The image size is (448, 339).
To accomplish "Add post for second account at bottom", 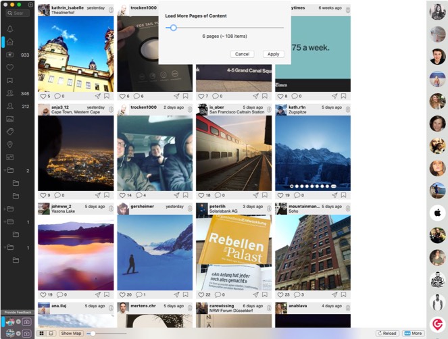I will tap(26, 334).
